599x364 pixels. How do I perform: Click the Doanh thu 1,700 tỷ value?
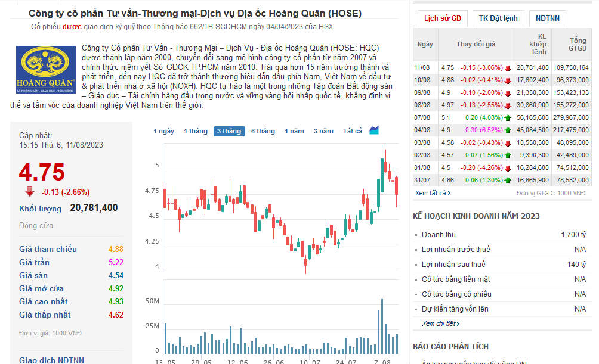click(x=573, y=235)
